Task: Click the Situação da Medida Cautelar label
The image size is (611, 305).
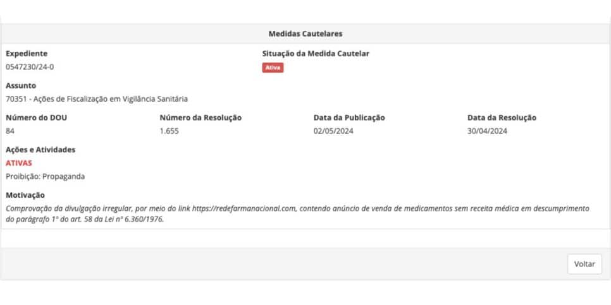Action: tap(316, 54)
